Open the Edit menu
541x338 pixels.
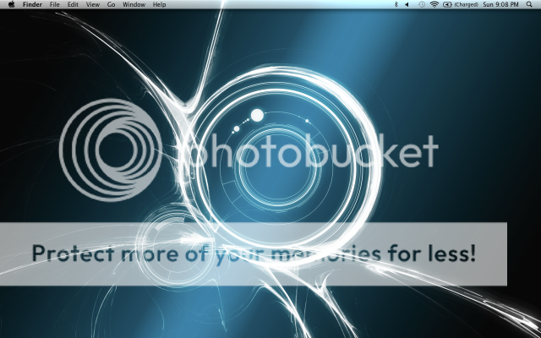73,4
